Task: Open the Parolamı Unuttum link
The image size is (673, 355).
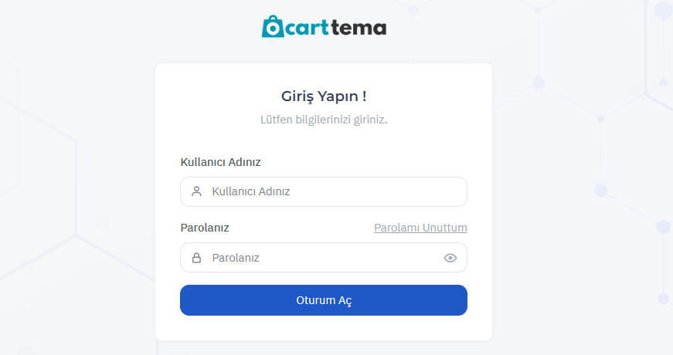Action: [x=420, y=228]
